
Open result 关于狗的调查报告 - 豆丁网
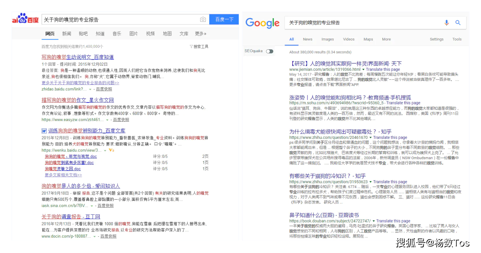[71, 217]
